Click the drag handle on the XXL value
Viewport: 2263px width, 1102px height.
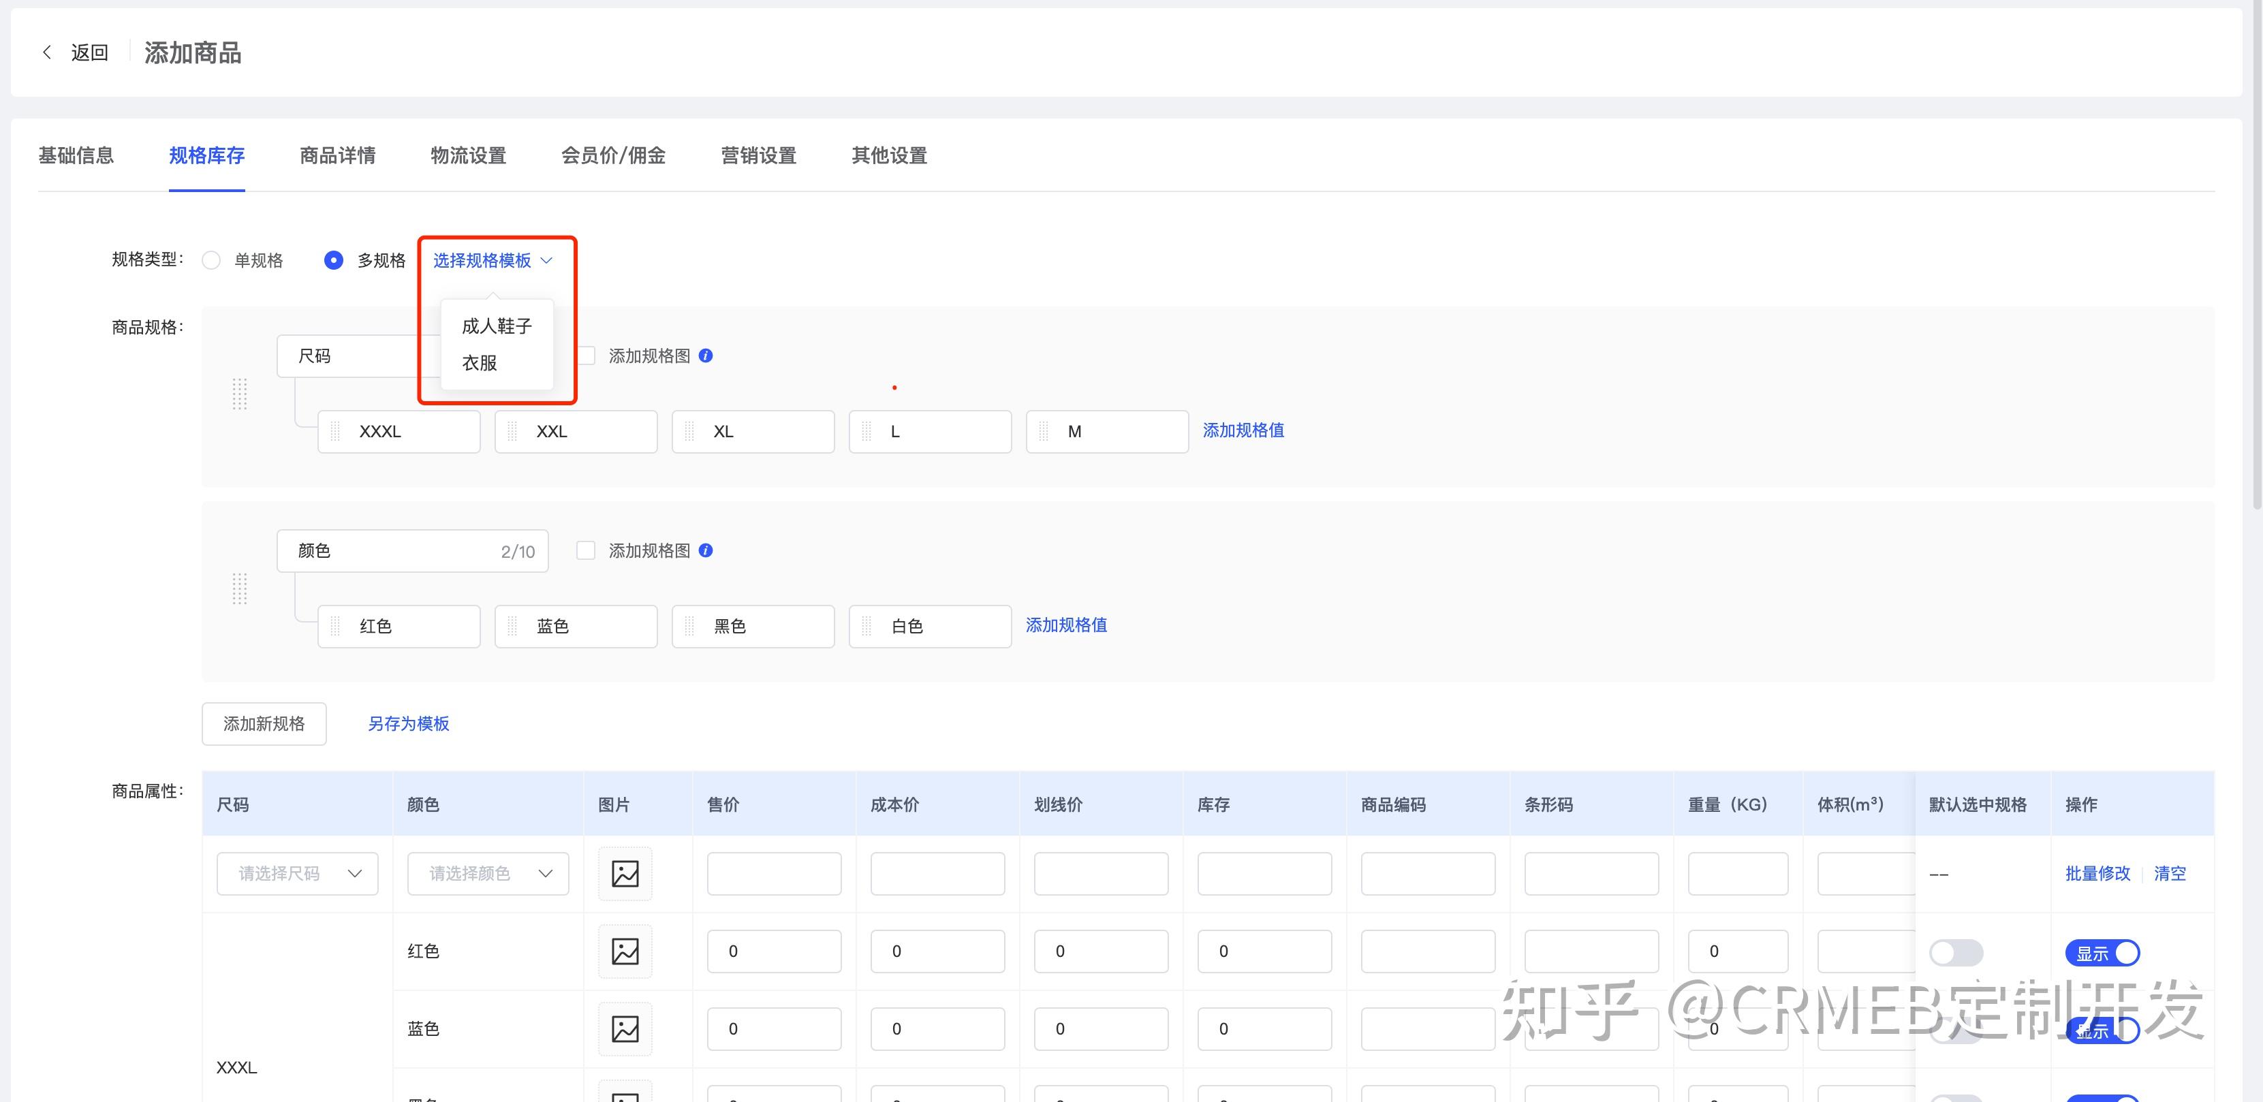(512, 431)
